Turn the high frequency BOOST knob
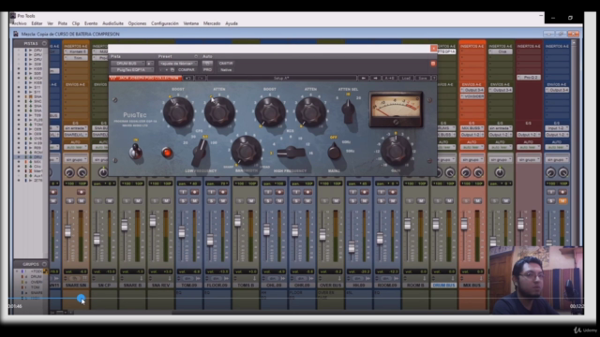This screenshot has height=337, width=600. pyautogui.click(x=270, y=111)
